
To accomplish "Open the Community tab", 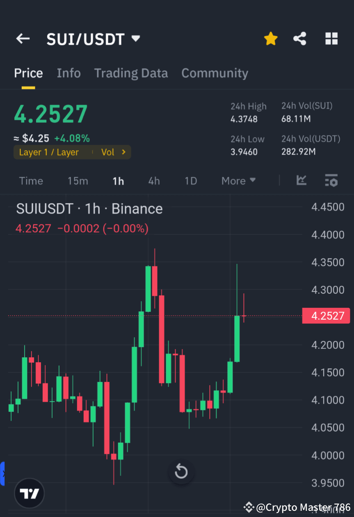I will point(215,73).
